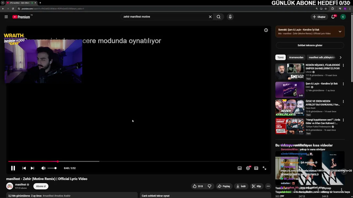Open the manifest channel name link
The image size is (353, 198).
(21, 185)
